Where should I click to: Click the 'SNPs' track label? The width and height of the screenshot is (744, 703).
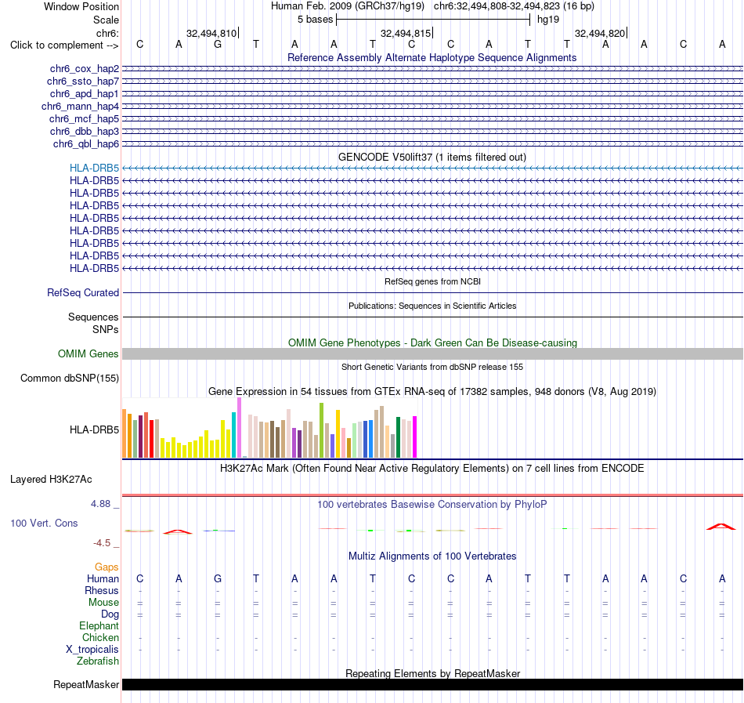[x=106, y=329]
